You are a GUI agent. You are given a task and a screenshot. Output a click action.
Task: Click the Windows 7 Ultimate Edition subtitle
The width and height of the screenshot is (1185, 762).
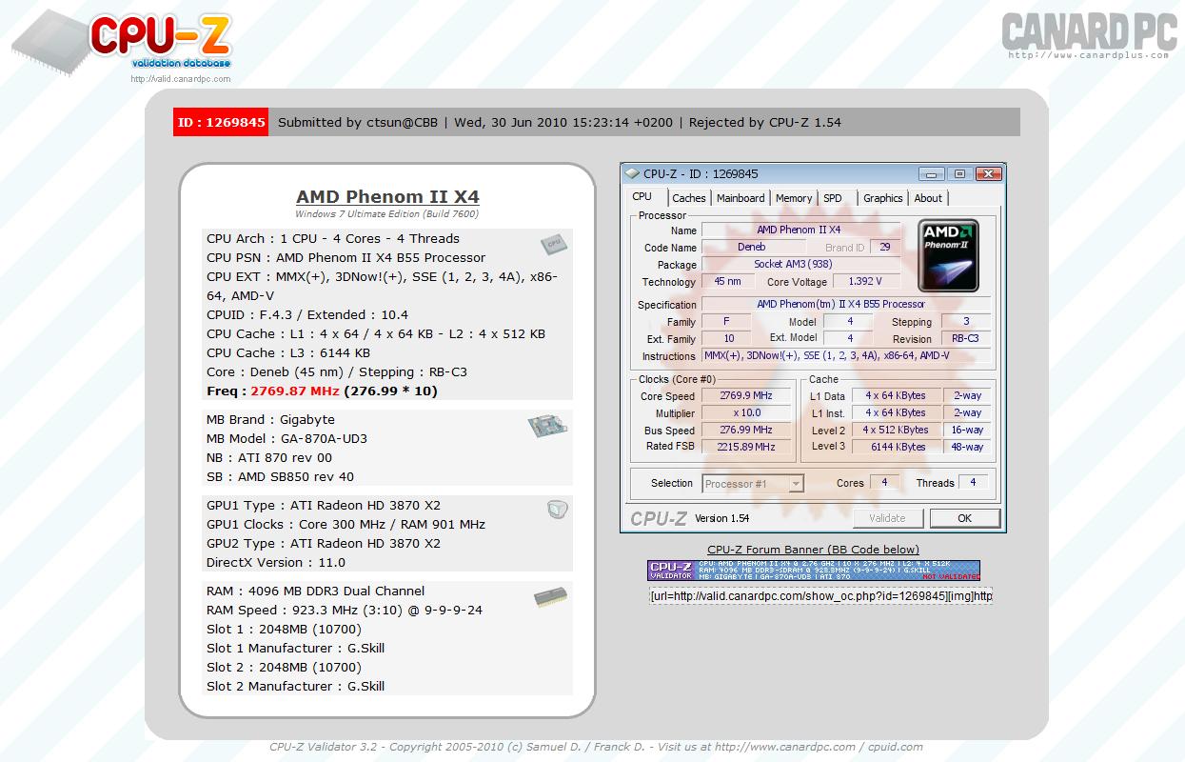(x=386, y=214)
